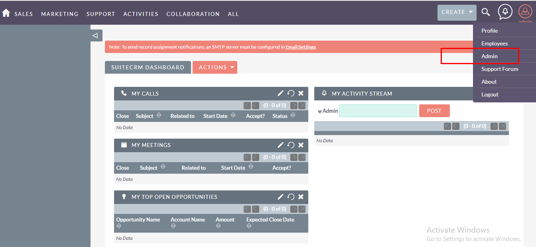Sort opportunities by Account Name
This screenshot has width=536, height=247.
click(x=173, y=226)
